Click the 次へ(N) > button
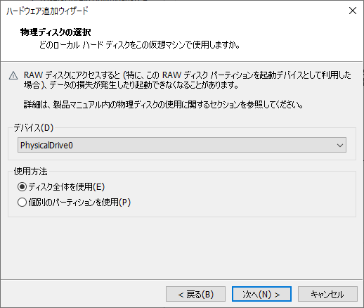This screenshot has height=308, width=364. click(261, 294)
